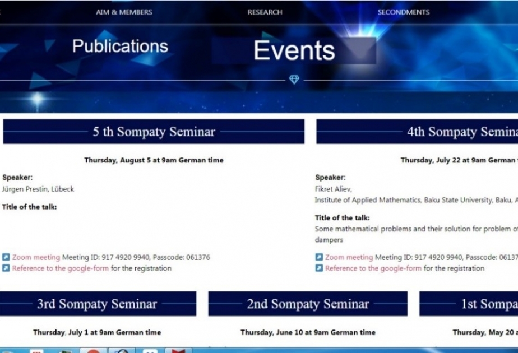Click the external-link icon beside 5th seminar google-form reference
This screenshot has height=353, width=518.
tap(6, 268)
